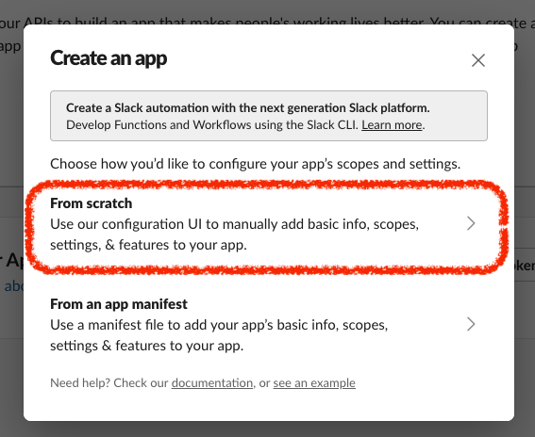
Task: Open the Learn more link
Action: click(392, 125)
